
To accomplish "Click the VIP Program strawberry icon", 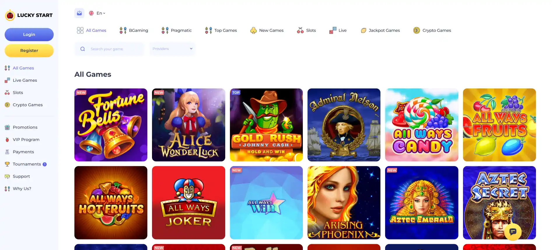I will point(7,139).
